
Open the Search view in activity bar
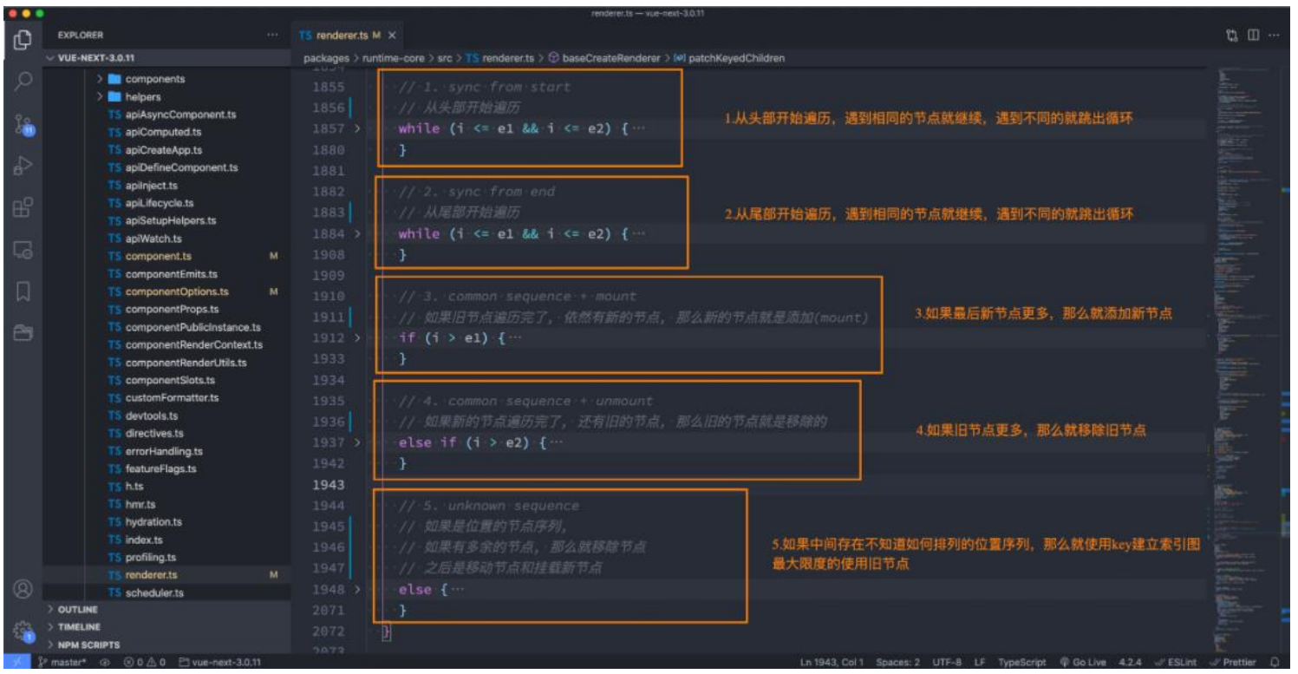click(x=23, y=81)
